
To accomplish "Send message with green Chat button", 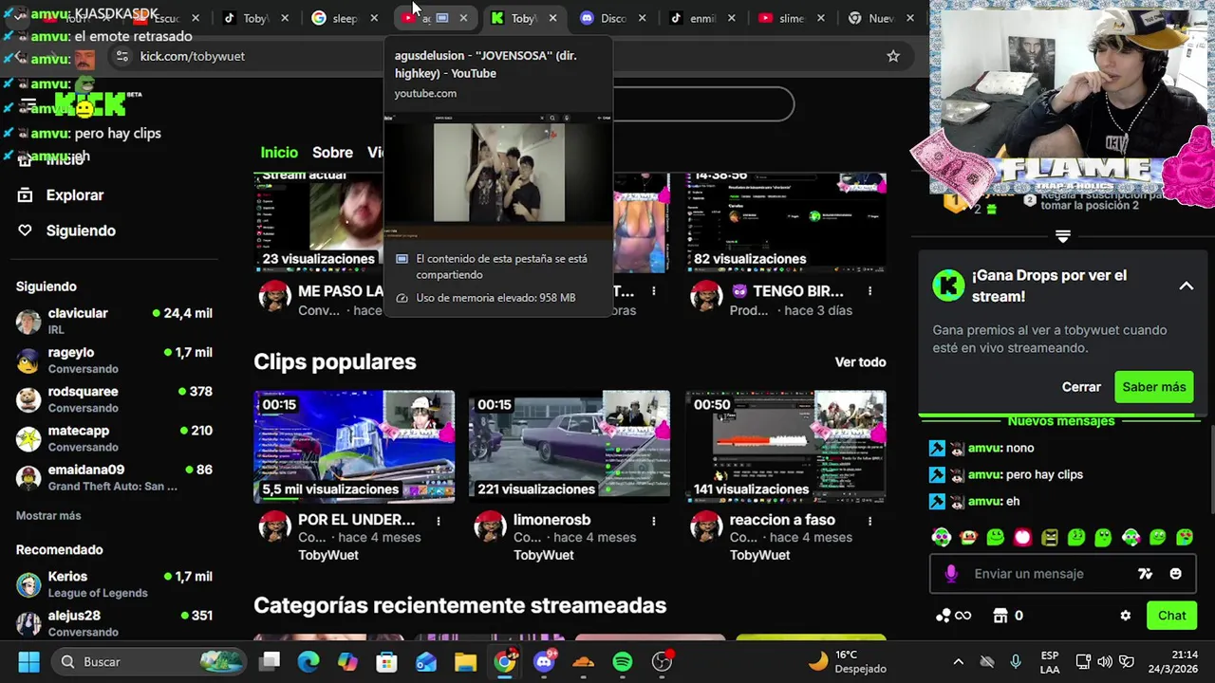I will click(1171, 616).
